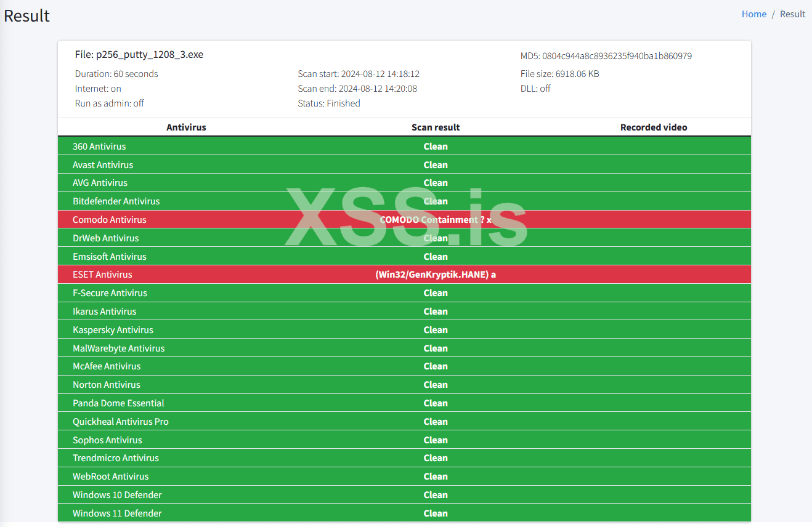Screen dimensions: 812x527
Task: Select the ESET Antivirus row name
Action: click(x=102, y=275)
